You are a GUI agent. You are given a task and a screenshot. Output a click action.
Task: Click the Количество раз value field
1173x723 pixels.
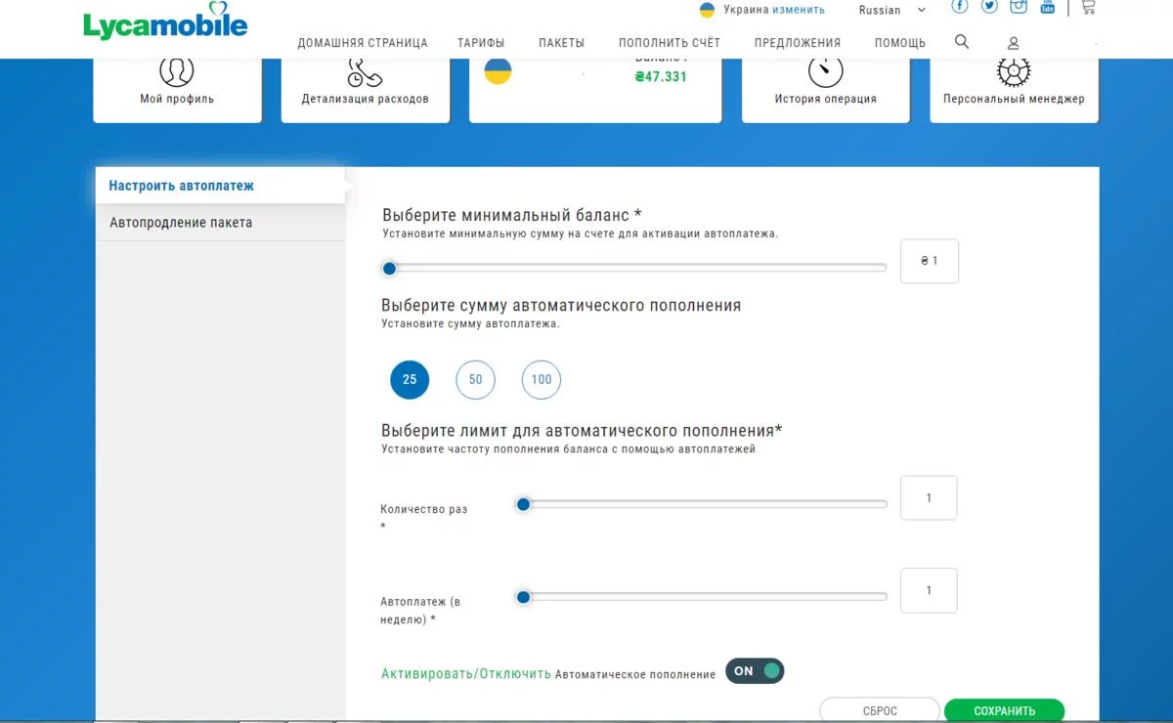tap(929, 498)
